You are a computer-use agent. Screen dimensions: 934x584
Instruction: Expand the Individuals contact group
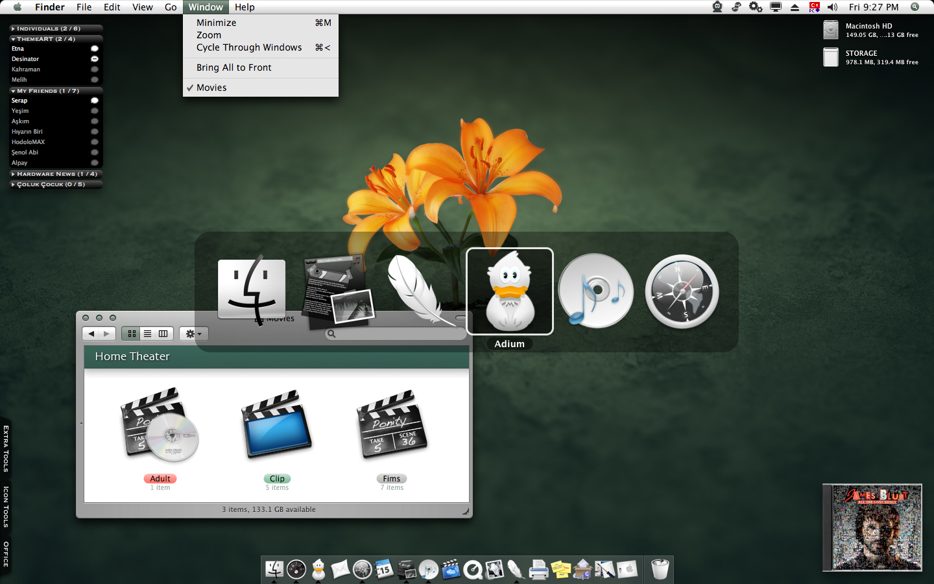point(56,29)
